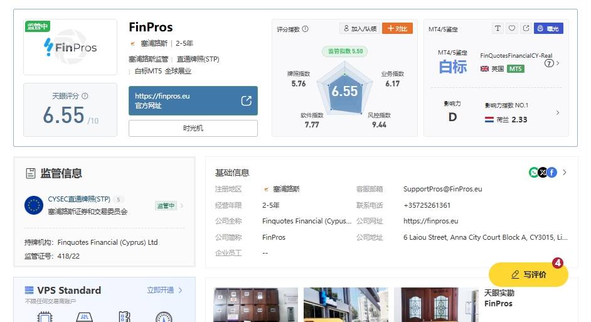This screenshot has width=591, height=322.
Task: Click the phone number +35725261361
Action: pyautogui.click(x=427, y=205)
